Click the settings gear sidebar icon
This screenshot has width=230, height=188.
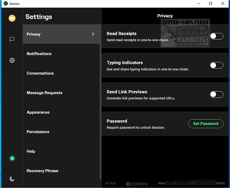point(12,60)
